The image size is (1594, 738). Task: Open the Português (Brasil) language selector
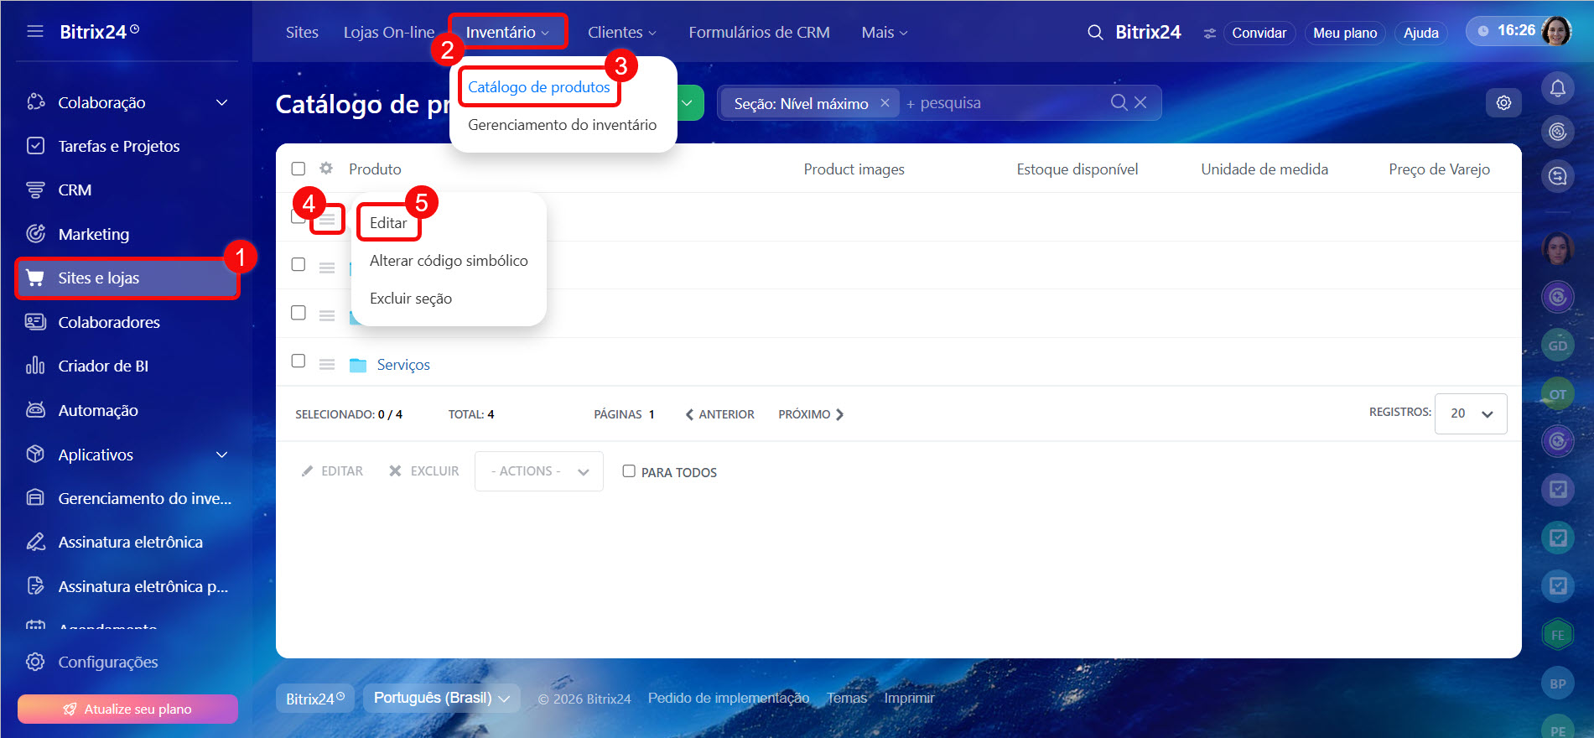441,699
